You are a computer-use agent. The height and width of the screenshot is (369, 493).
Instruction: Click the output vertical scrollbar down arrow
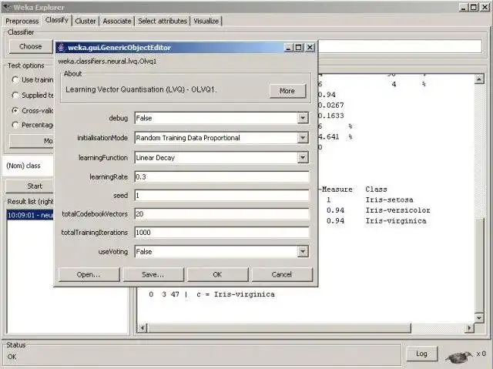point(479,317)
